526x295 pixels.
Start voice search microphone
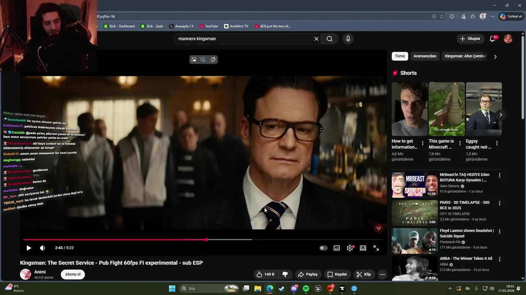(348, 39)
